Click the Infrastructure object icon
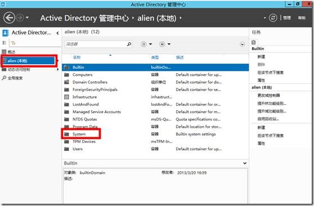314x206 pixels. point(66,97)
